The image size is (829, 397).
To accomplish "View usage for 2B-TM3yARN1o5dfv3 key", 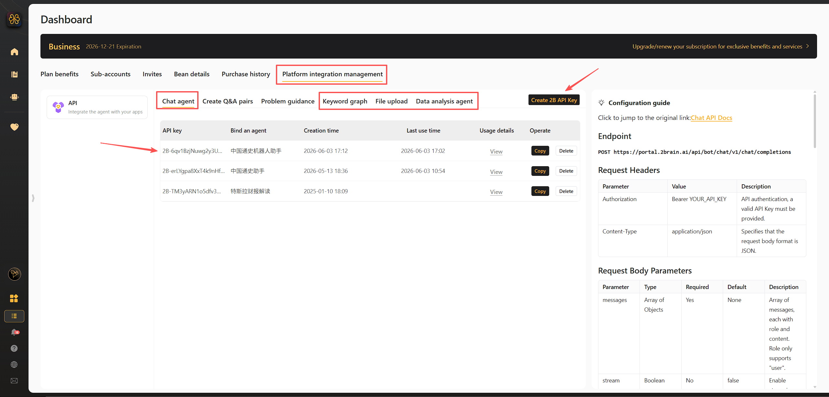I will [496, 192].
